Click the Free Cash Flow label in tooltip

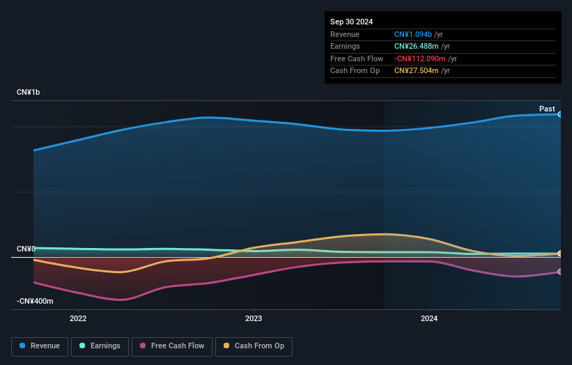tap(357, 59)
